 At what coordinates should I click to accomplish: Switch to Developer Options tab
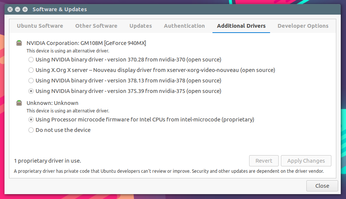click(x=303, y=26)
